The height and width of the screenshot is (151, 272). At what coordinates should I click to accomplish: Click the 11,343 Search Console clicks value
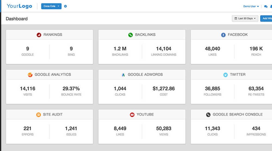pyautogui.click(x=212, y=128)
